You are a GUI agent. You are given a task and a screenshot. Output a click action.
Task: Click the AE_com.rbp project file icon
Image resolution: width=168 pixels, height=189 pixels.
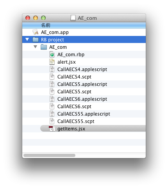(x=52, y=54)
